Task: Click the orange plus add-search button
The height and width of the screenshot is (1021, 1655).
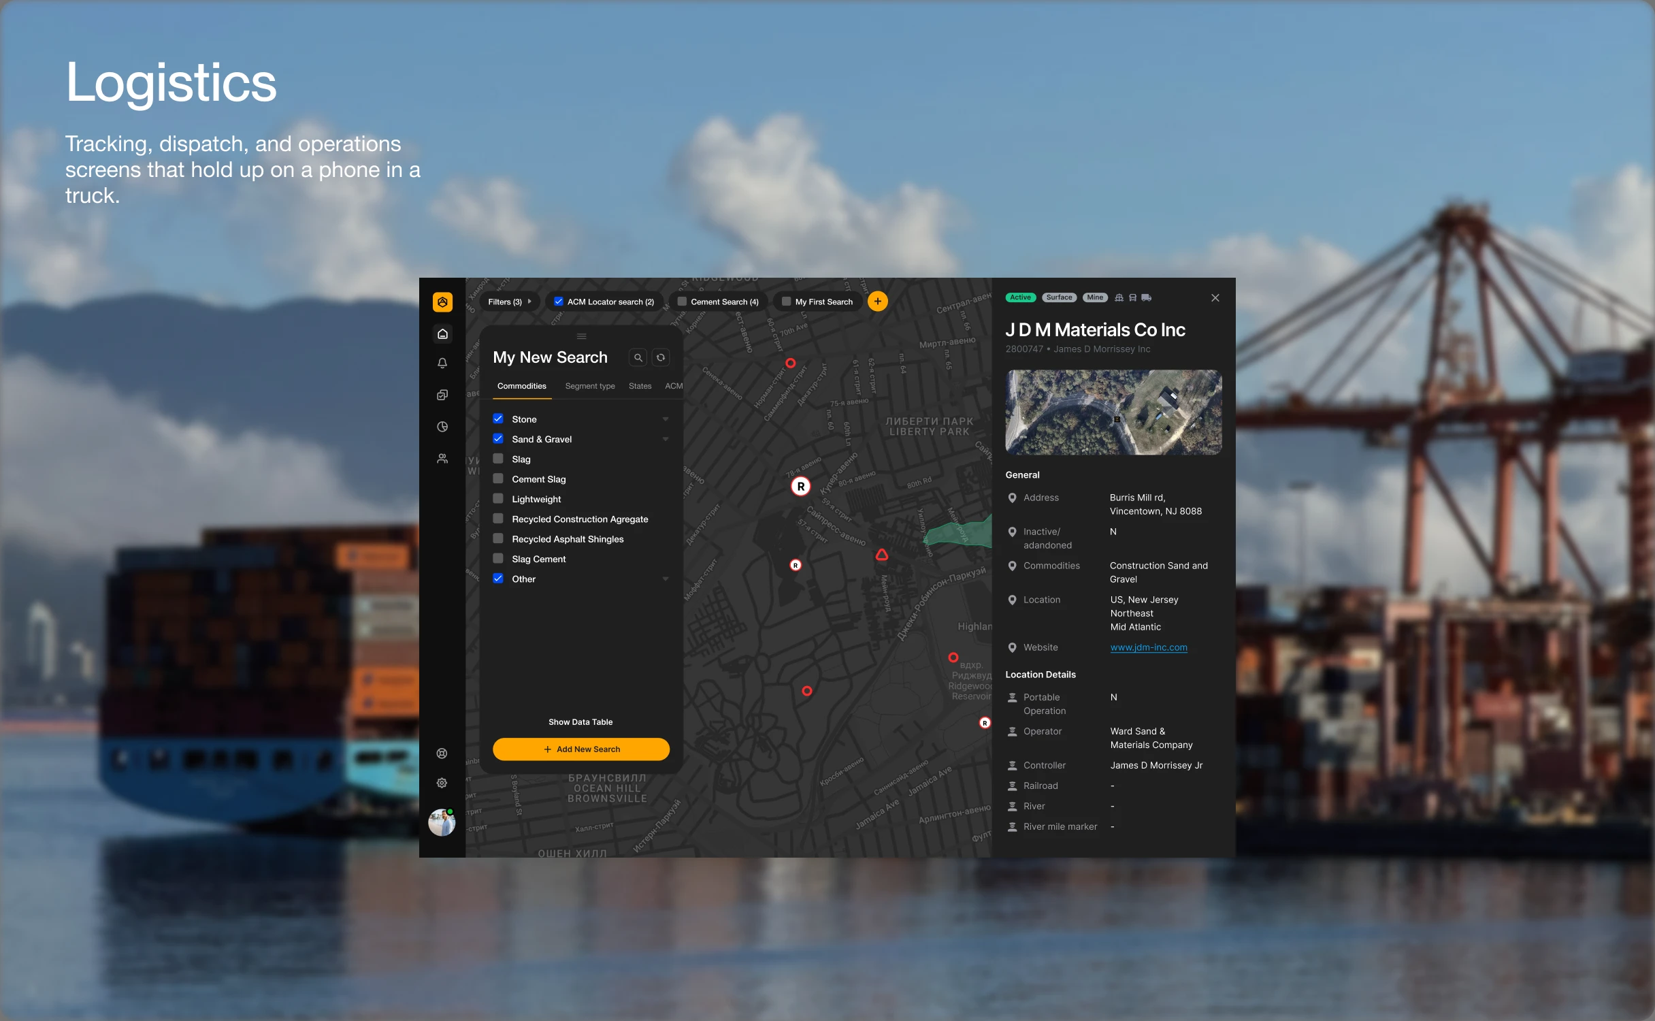Action: click(878, 302)
